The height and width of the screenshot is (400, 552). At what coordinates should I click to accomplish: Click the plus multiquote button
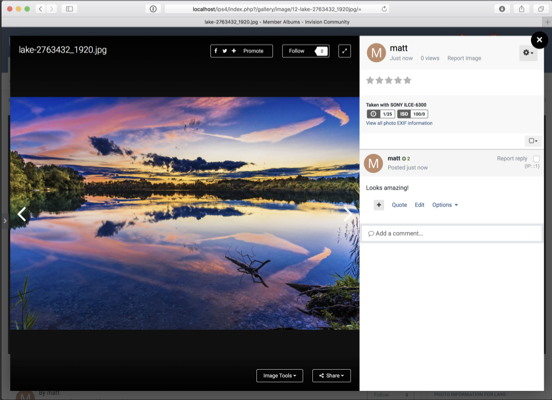(379, 205)
